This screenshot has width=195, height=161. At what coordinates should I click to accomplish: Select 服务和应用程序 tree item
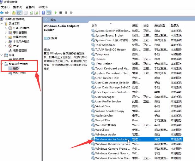pos(18,64)
